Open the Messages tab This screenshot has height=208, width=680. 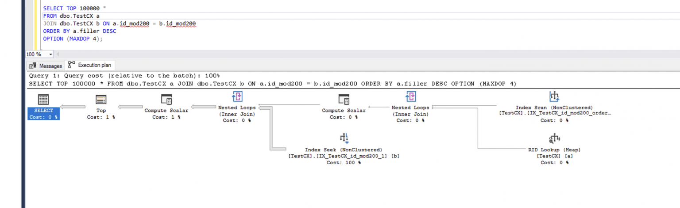click(46, 66)
